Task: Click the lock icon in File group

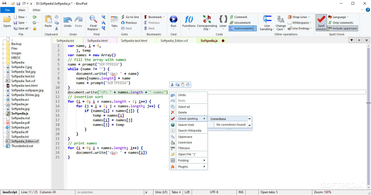Action: (35, 28)
